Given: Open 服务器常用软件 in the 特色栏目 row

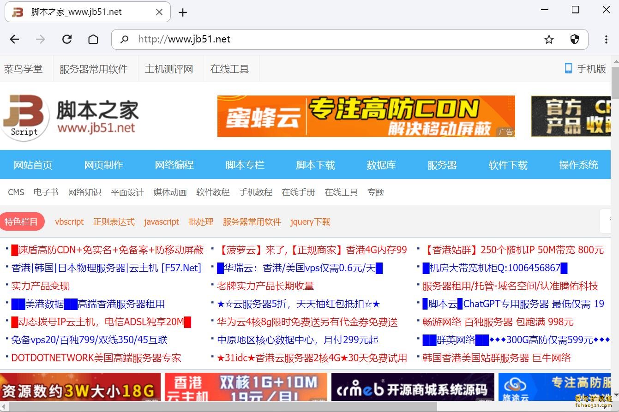Looking at the screenshot, I should [x=252, y=222].
